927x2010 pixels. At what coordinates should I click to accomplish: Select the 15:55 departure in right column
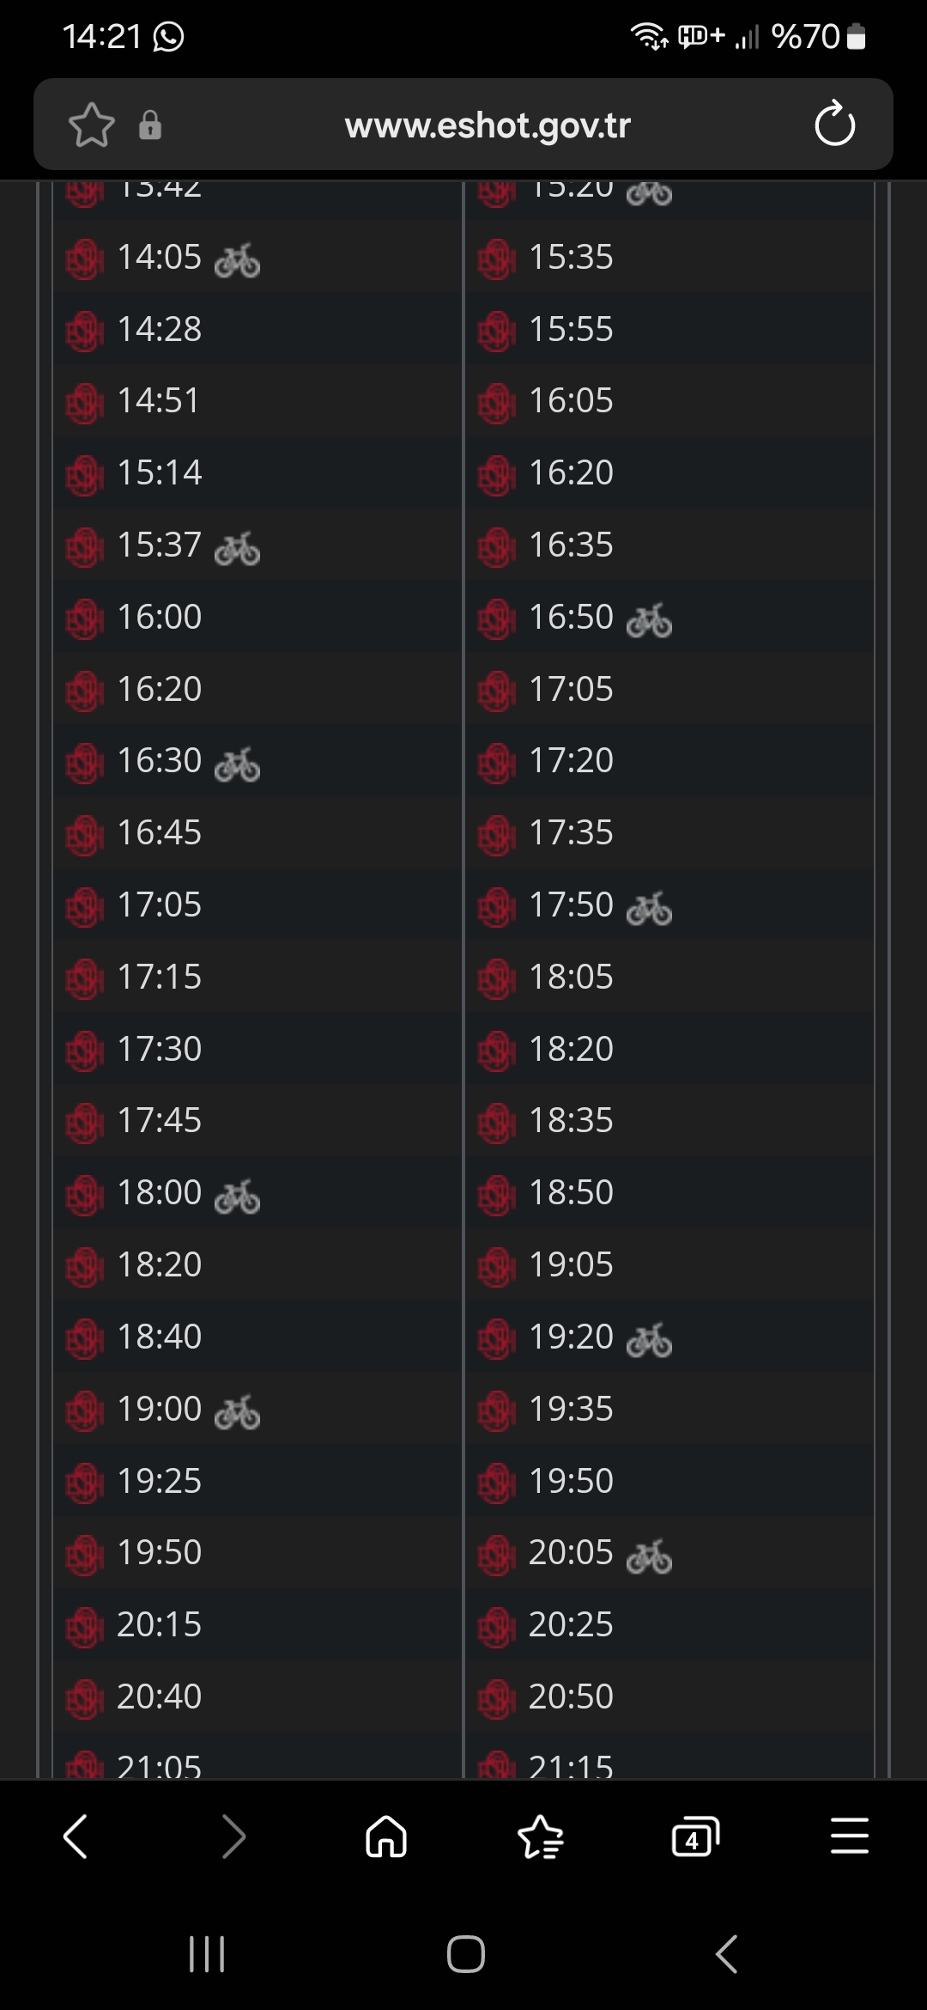(571, 329)
